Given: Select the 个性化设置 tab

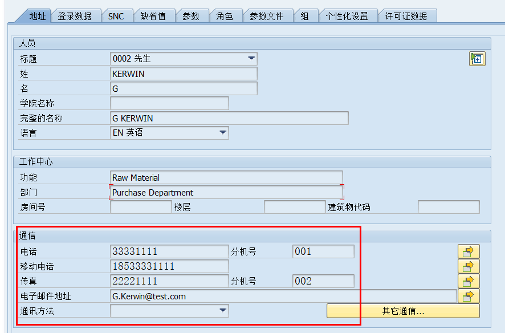Looking at the screenshot, I should (x=349, y=16).
